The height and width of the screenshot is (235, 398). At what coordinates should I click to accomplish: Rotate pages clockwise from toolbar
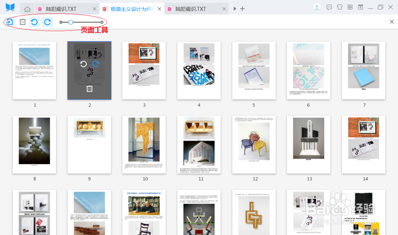tap(47, 22)
